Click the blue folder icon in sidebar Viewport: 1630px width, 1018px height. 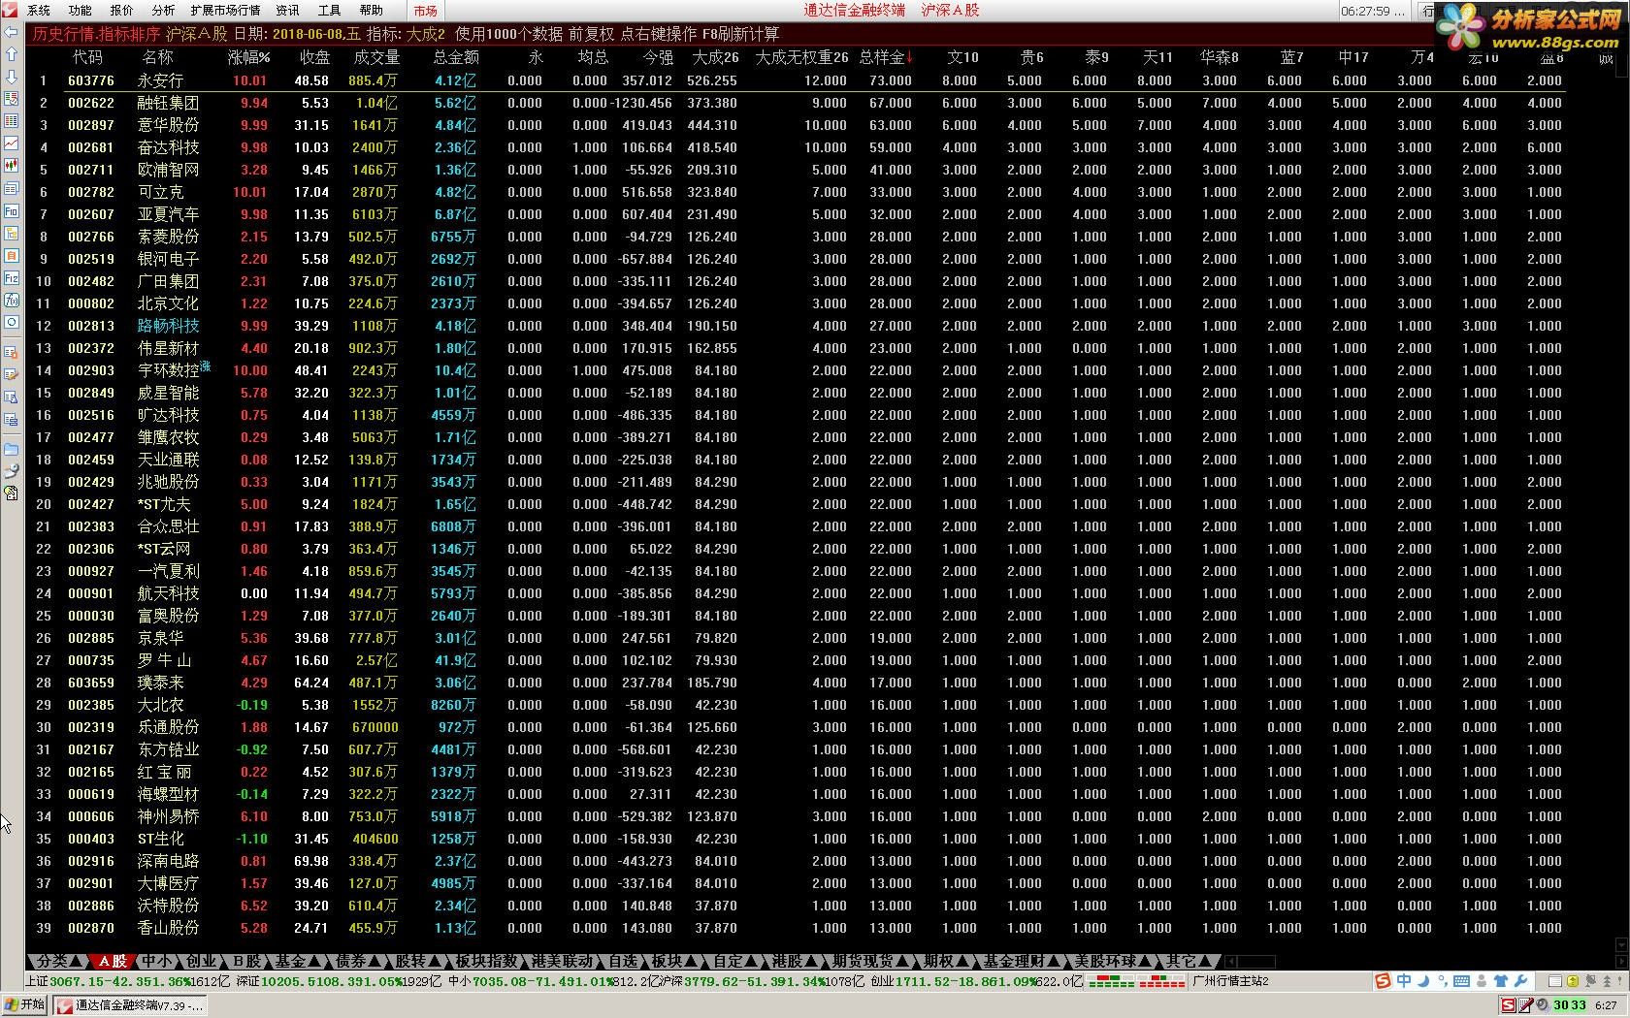tap(11, 449)
